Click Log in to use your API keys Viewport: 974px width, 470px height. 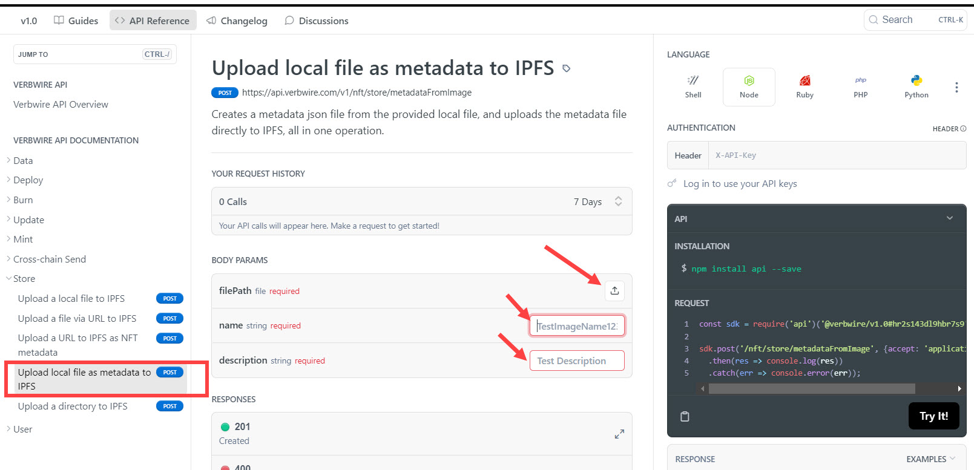(x=740, y=184)
